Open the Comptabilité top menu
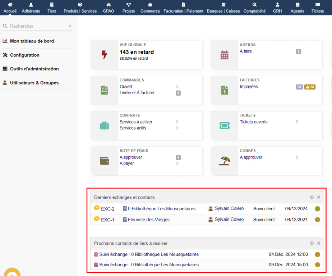332x276 pixels. pos(254,8)
